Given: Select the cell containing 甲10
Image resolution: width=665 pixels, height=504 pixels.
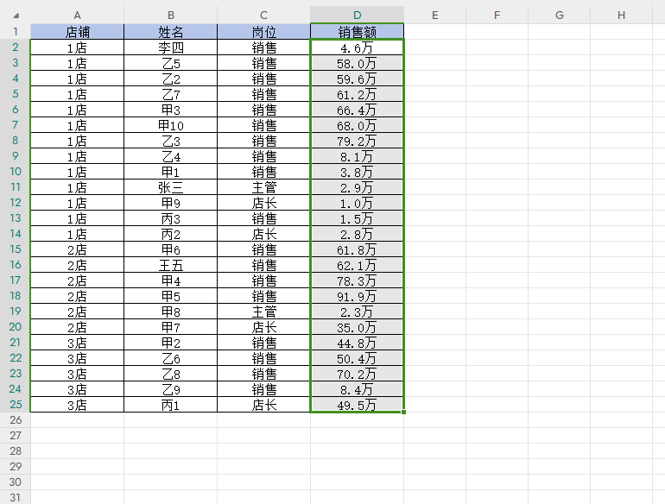Looking at the screenshot, I should point(170,125).
